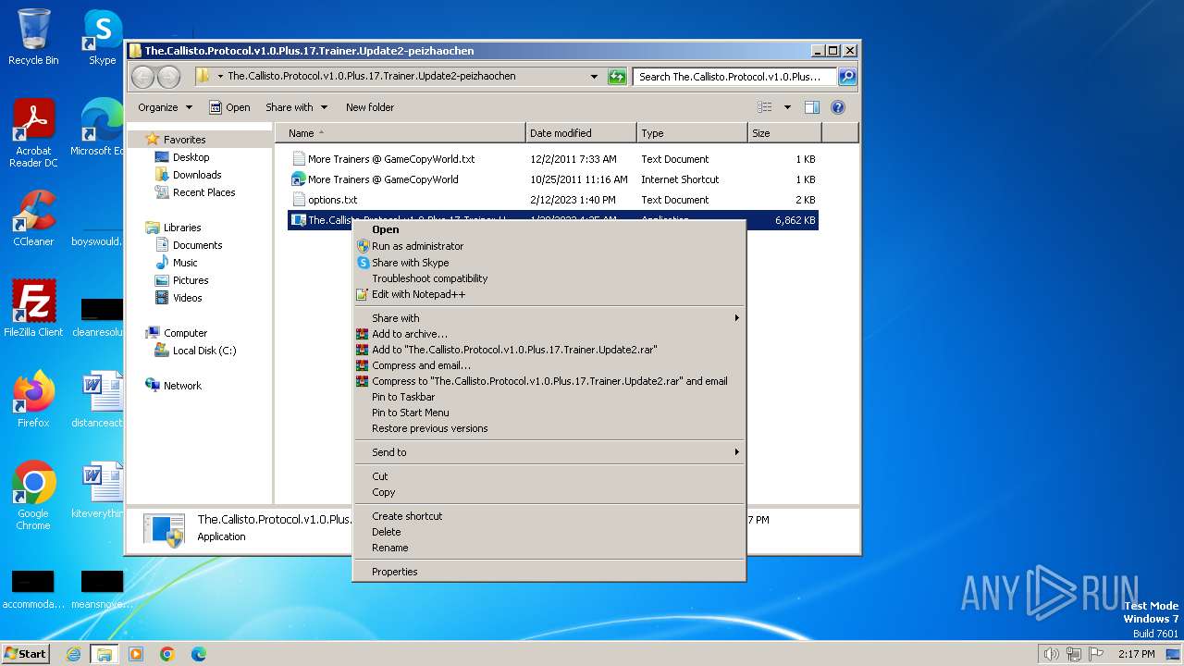Launch Skype from desktop shortcut

pos(102,37)
